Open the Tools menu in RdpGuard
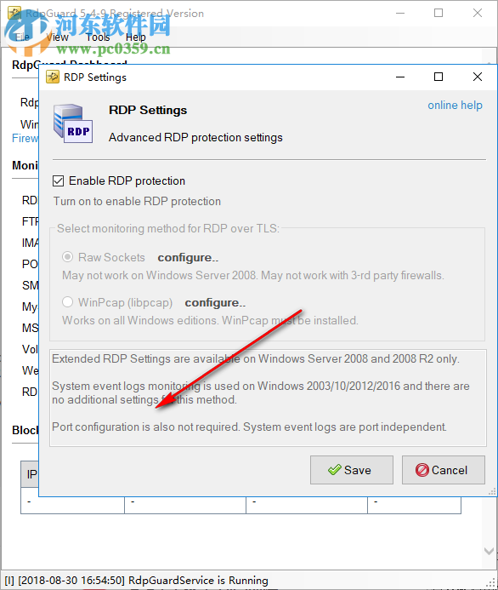 point(98,37)
